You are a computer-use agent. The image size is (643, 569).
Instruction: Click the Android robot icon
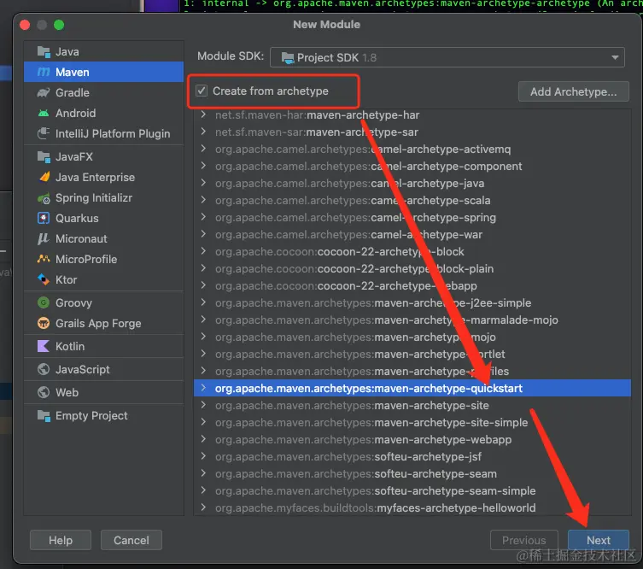click(44, 114)
